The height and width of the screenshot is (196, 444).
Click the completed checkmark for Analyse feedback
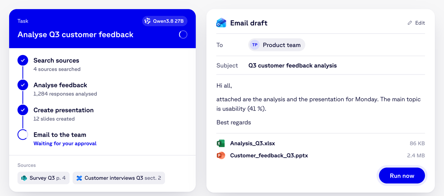click(23, 85)
